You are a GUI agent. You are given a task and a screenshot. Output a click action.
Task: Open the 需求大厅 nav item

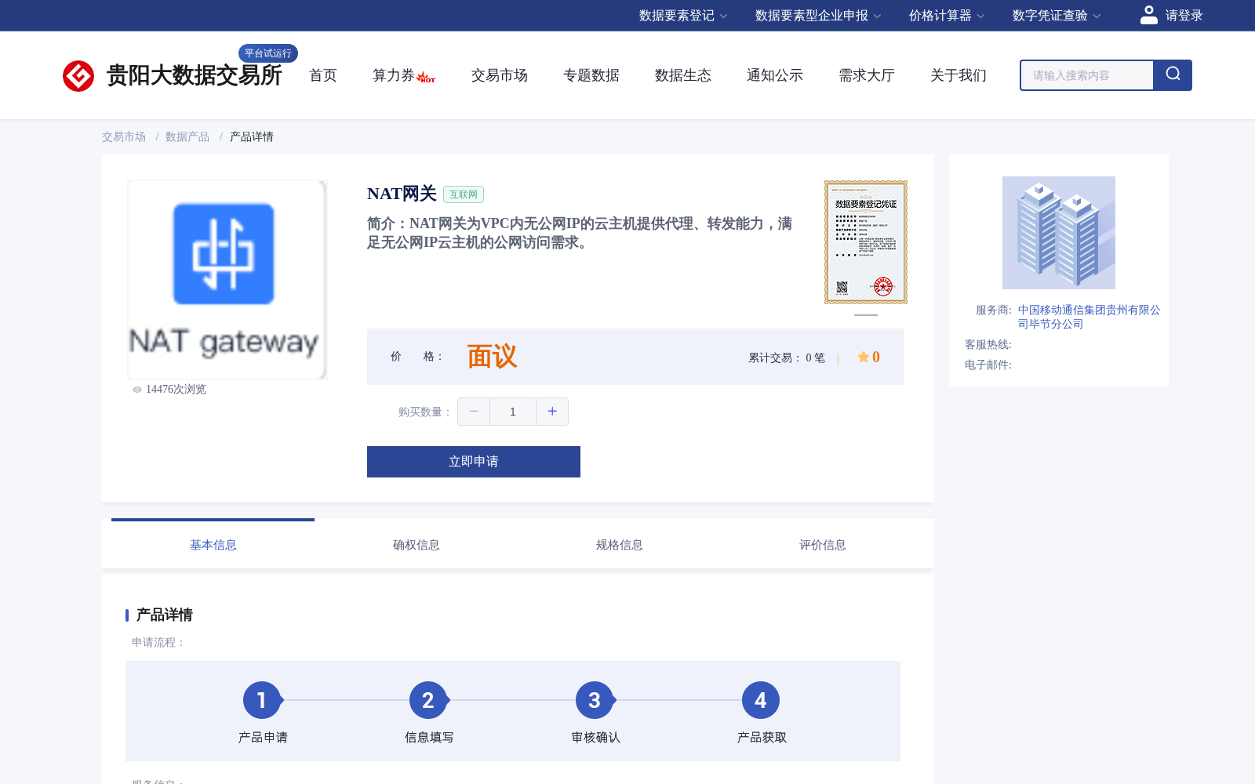pos(867,75)
